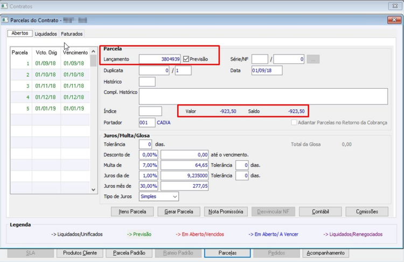404x262 pixels.
Task: Select the Abertos tab
Action: [20, 33]
